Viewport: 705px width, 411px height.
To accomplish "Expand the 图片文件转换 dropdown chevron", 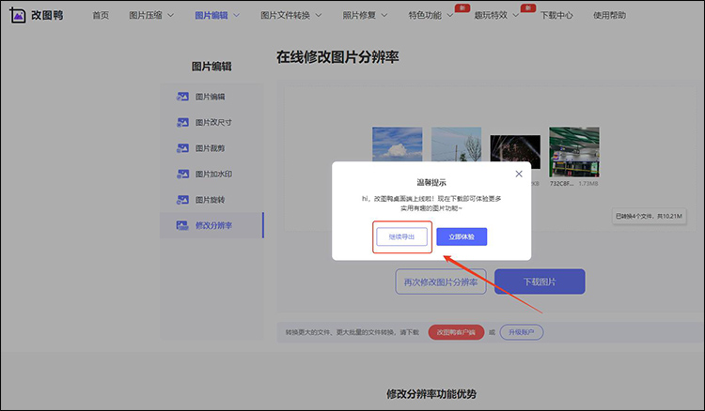I will [319, 15].
